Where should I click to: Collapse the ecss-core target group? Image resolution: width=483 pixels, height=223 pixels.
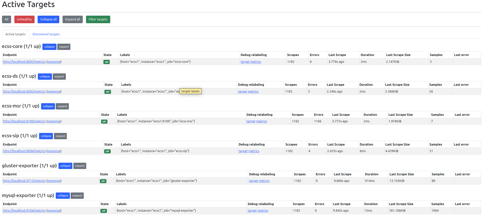point(49,47)
